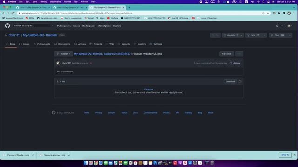Open App Store in Dock
This screenshot has height=167, width=298.
[x=190, y=163]
